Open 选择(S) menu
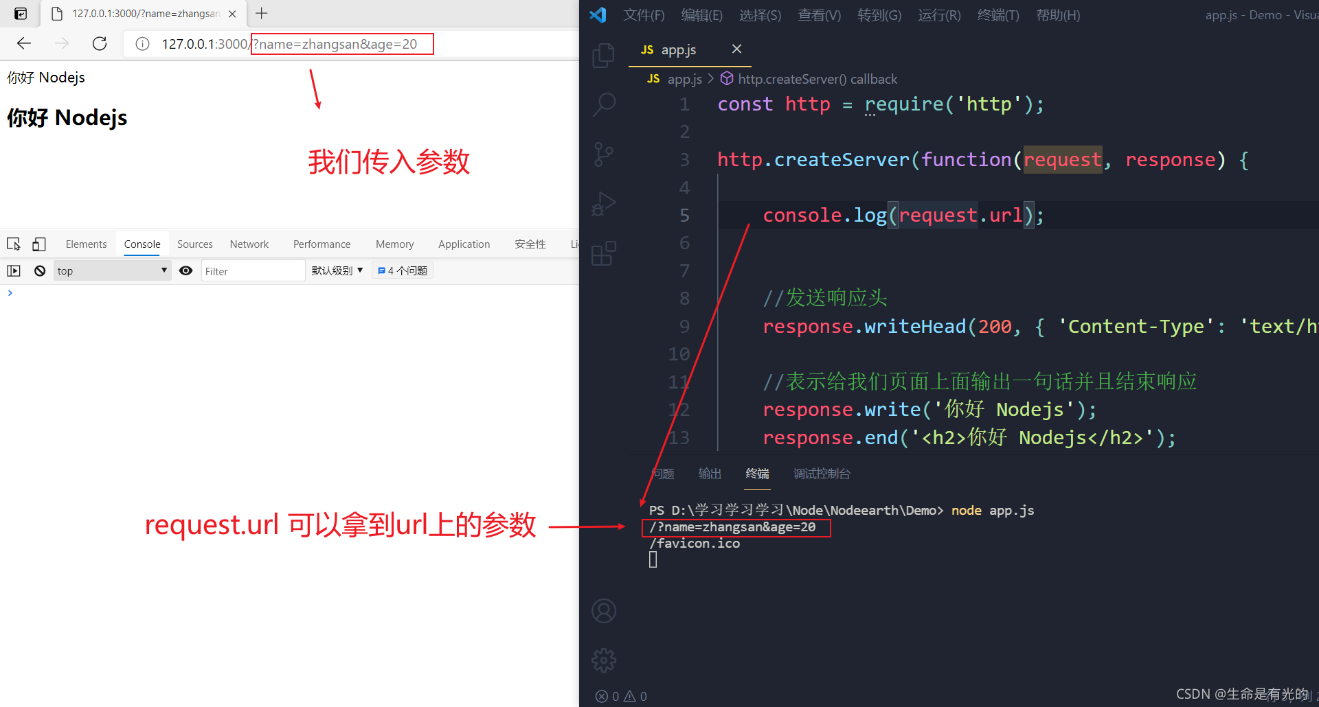The width and height of the screenshot is (1319, 707). tap(760, 15)
